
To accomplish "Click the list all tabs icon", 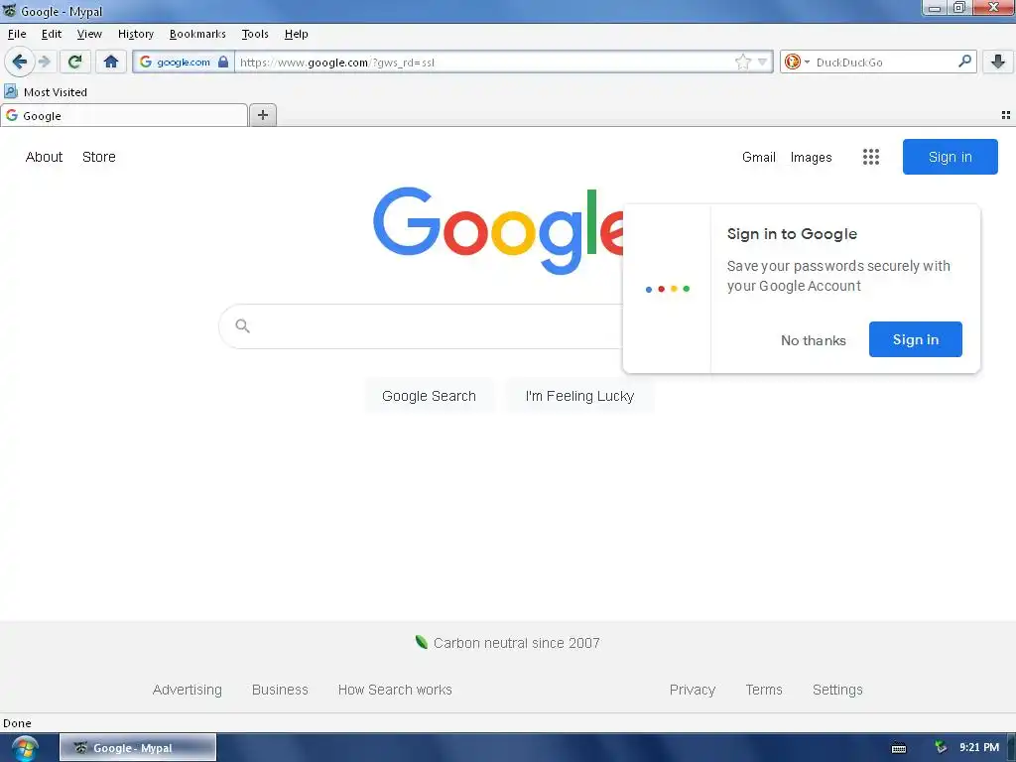I will click(x=1006, y=115).
